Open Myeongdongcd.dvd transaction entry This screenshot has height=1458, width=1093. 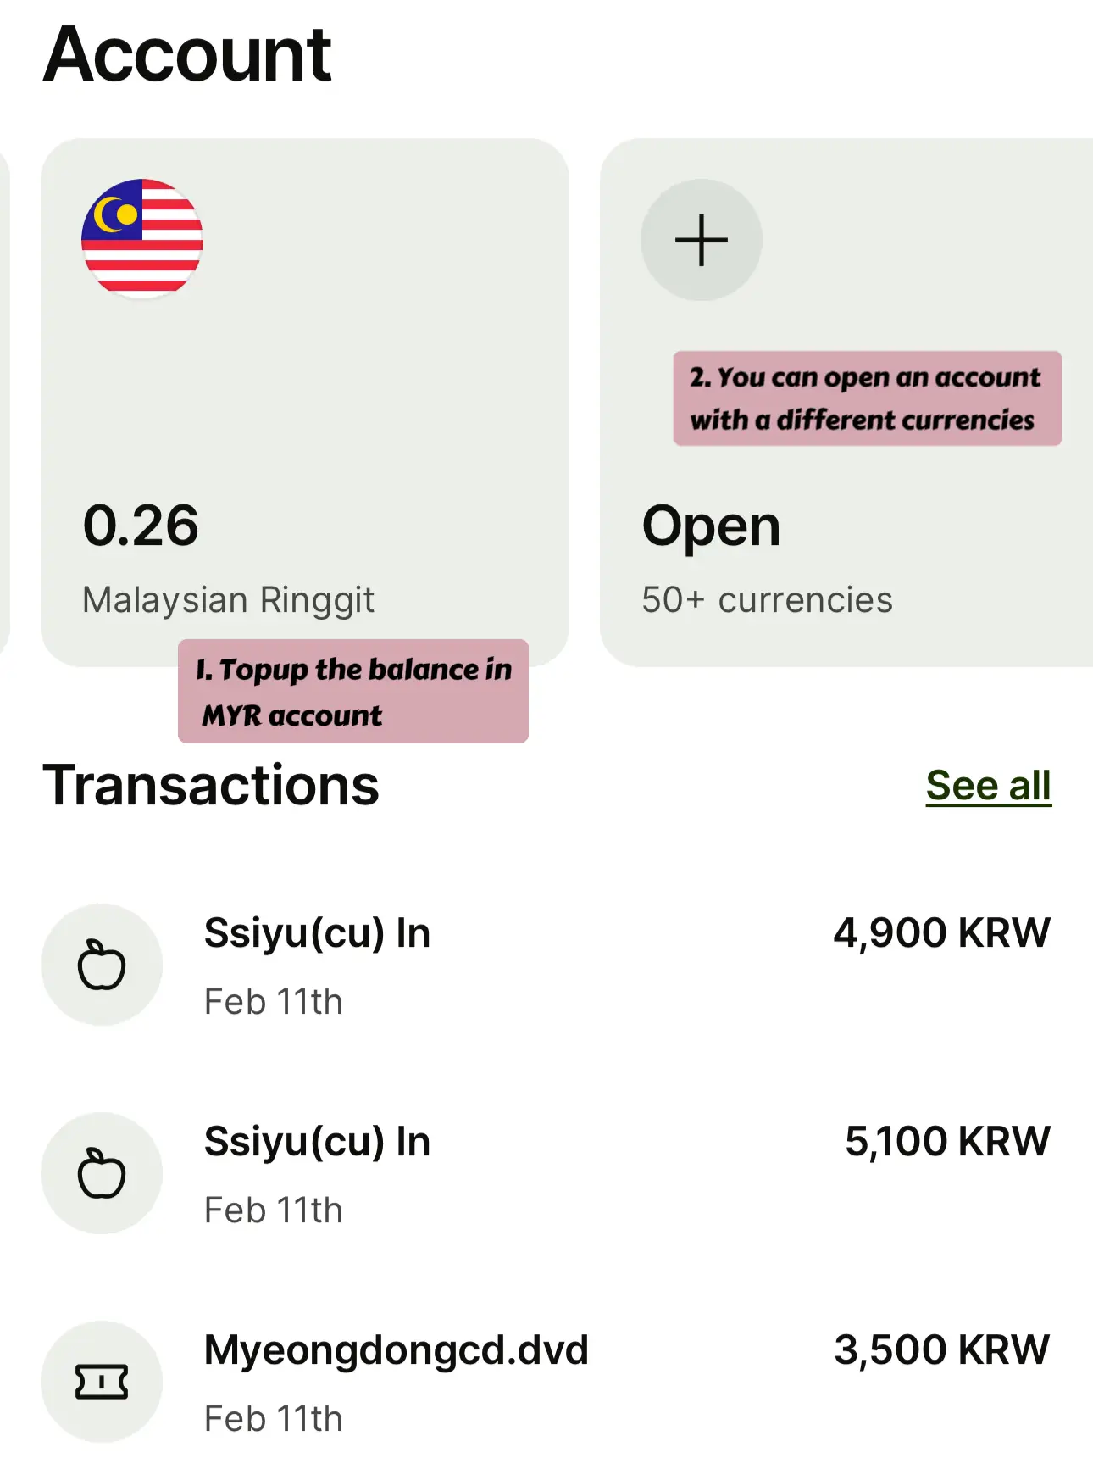pos(546,1382)
